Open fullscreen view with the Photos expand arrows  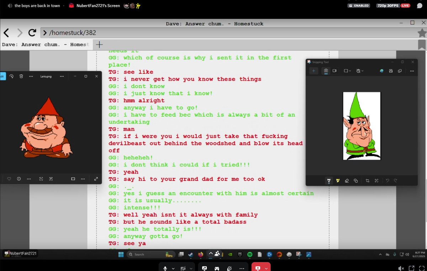pyautogui.click(x=96, y=179)
